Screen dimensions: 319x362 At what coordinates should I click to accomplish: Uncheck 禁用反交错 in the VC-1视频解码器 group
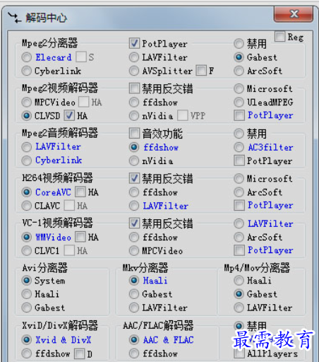[134, 223]
